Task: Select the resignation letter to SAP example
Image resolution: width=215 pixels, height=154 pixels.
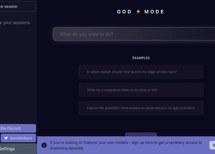Action: pos(141,90)
